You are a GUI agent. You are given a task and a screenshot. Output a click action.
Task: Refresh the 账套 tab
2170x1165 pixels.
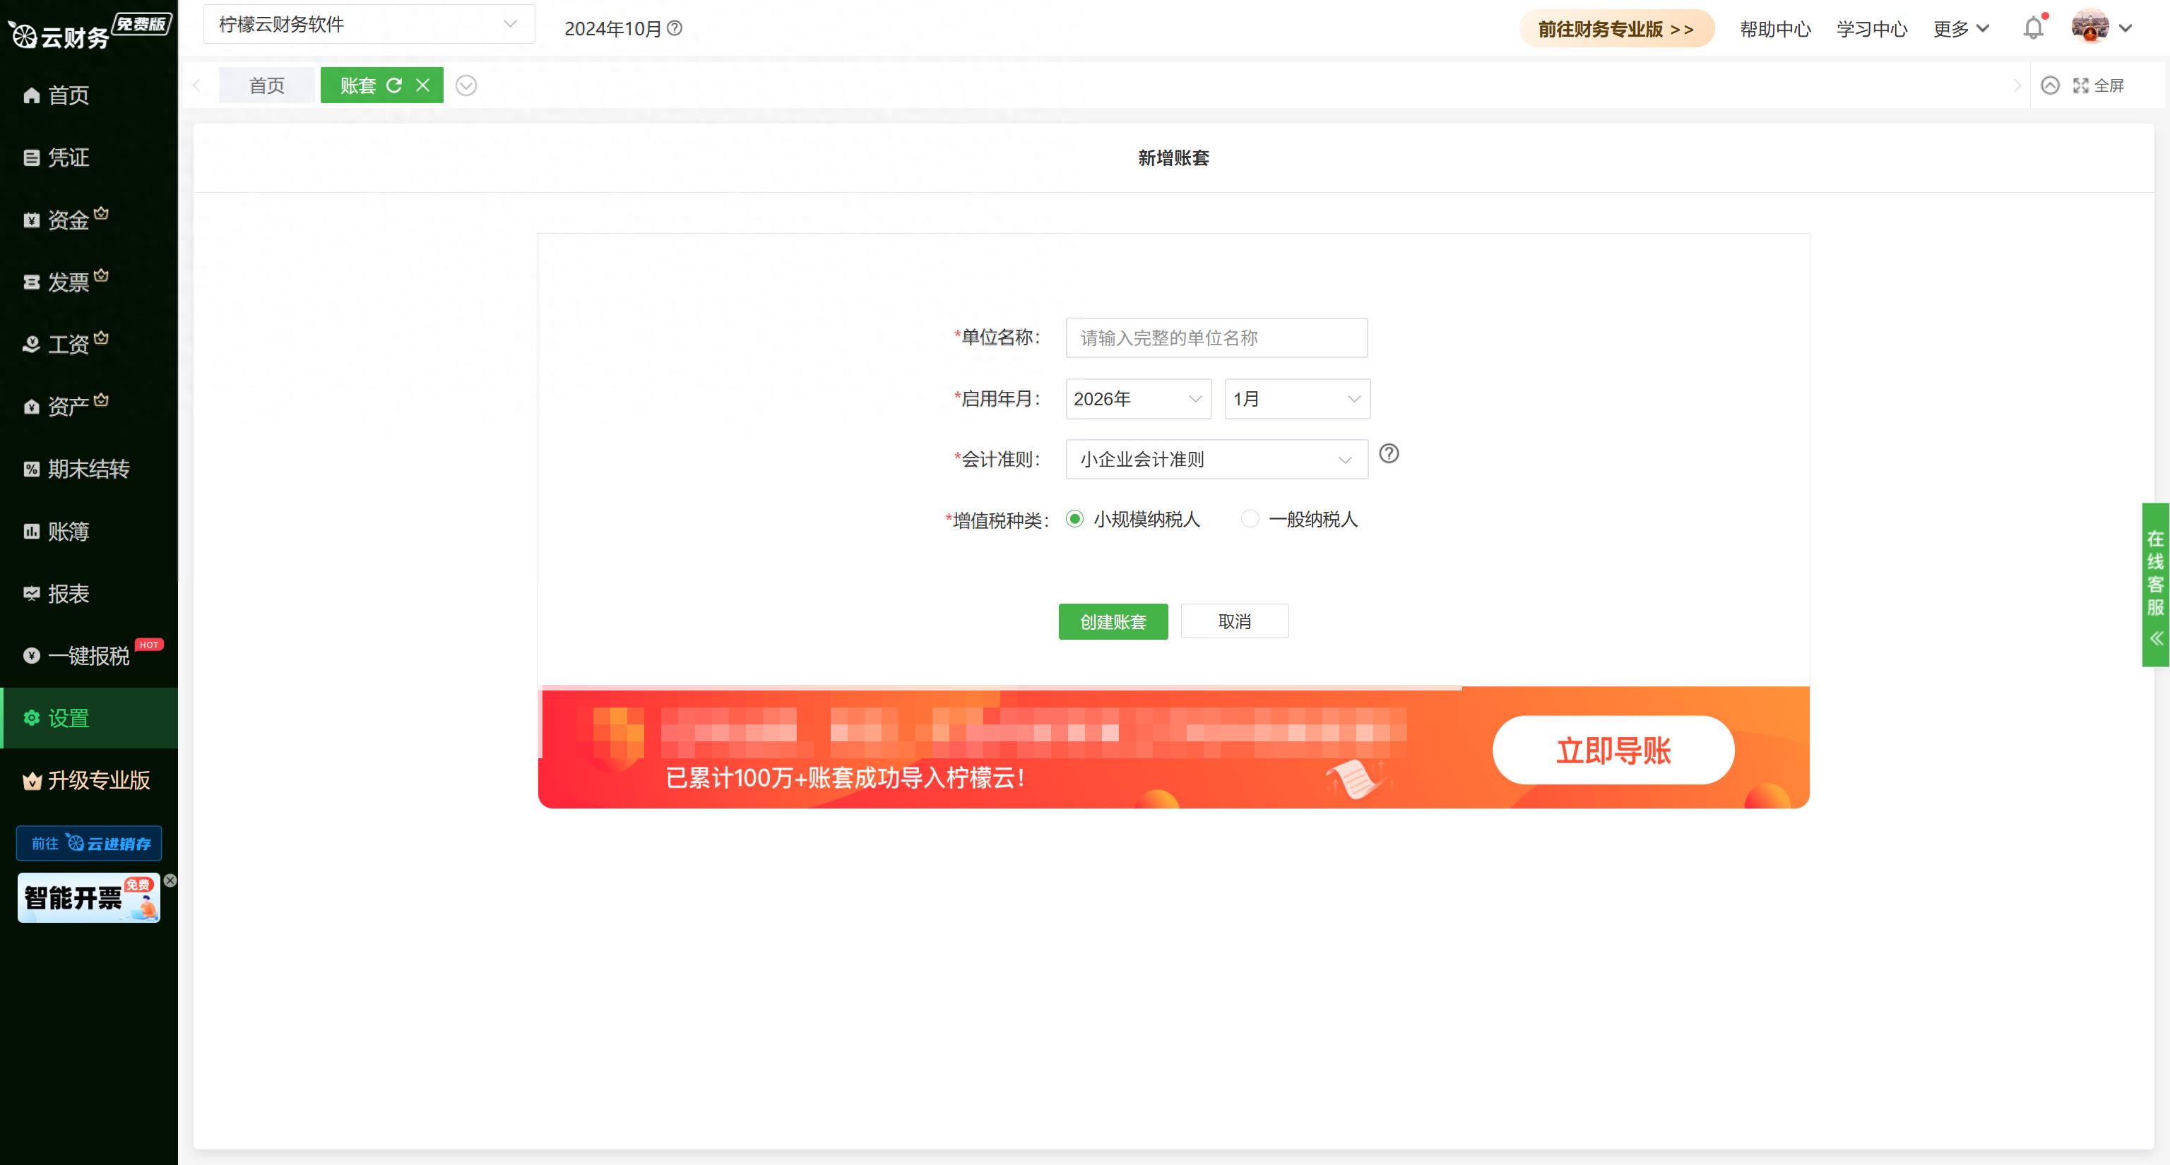coord(394,85)
